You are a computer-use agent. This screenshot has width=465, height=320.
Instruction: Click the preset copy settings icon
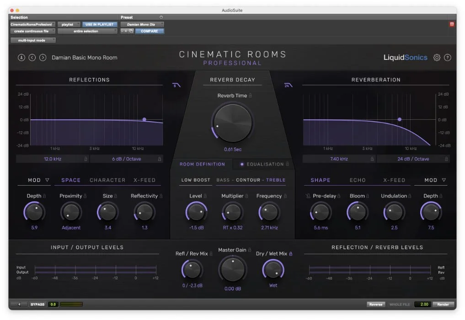point(131,31)
